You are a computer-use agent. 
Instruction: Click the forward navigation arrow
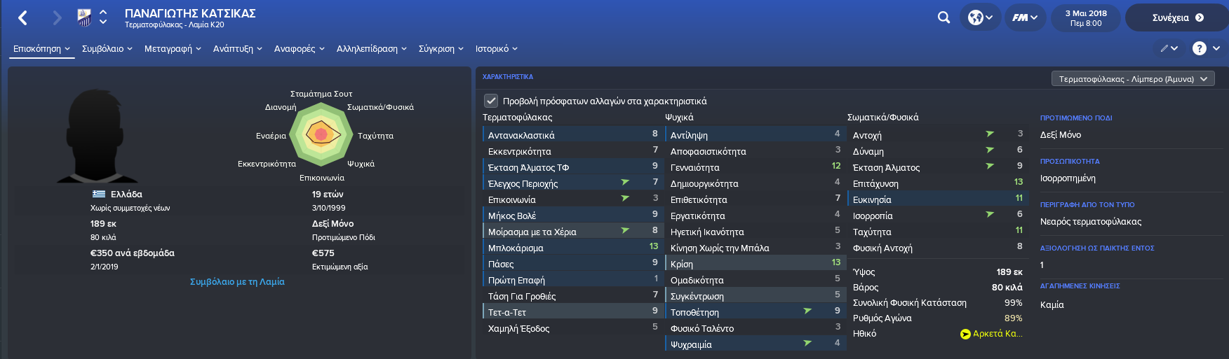click(x=58, y=17)
